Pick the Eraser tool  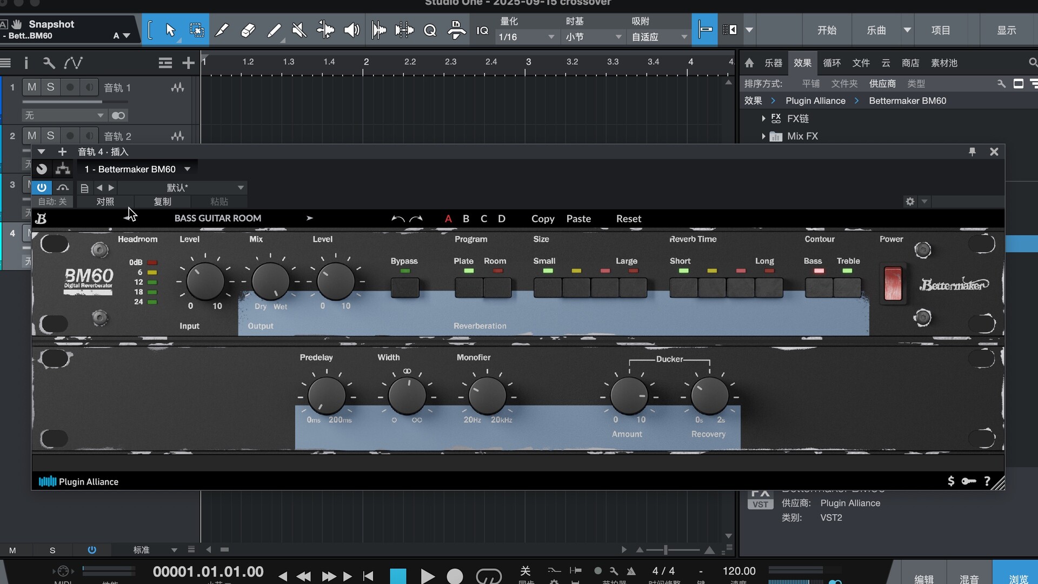pyautogui.click(x=248, y=30)
